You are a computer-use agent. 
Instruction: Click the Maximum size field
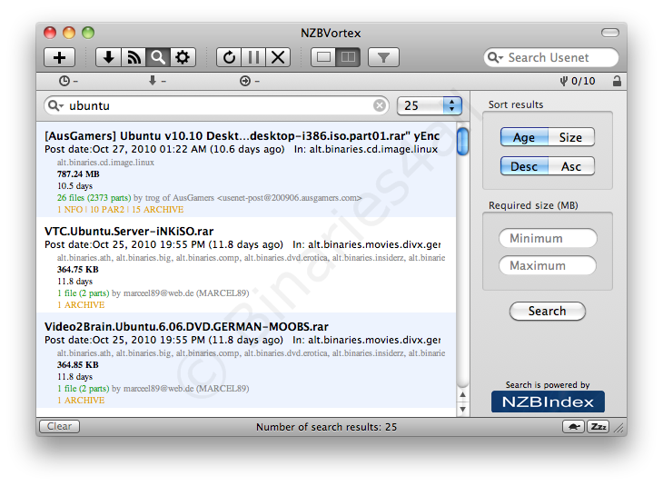pos(548,265)
